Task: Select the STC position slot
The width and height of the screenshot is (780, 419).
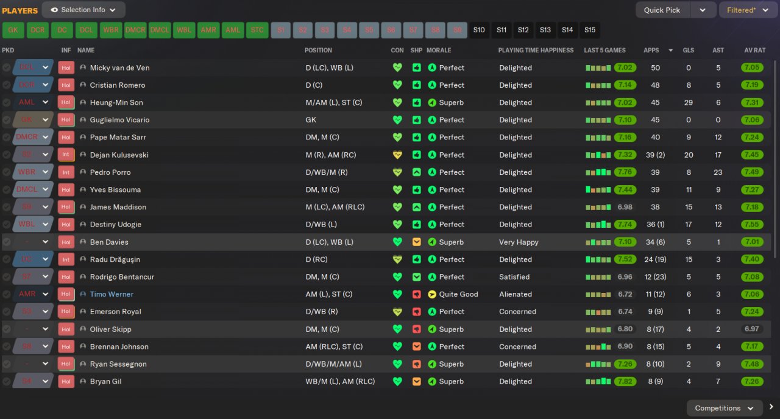Action: [257, 30]
